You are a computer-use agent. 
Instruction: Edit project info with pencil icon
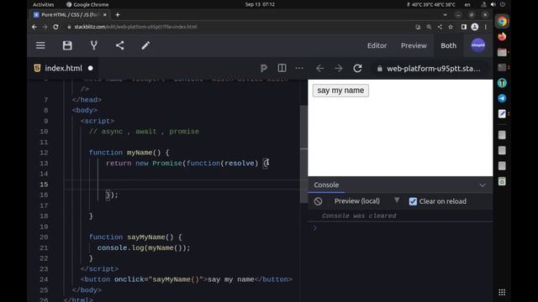click(x=145, y=45)
